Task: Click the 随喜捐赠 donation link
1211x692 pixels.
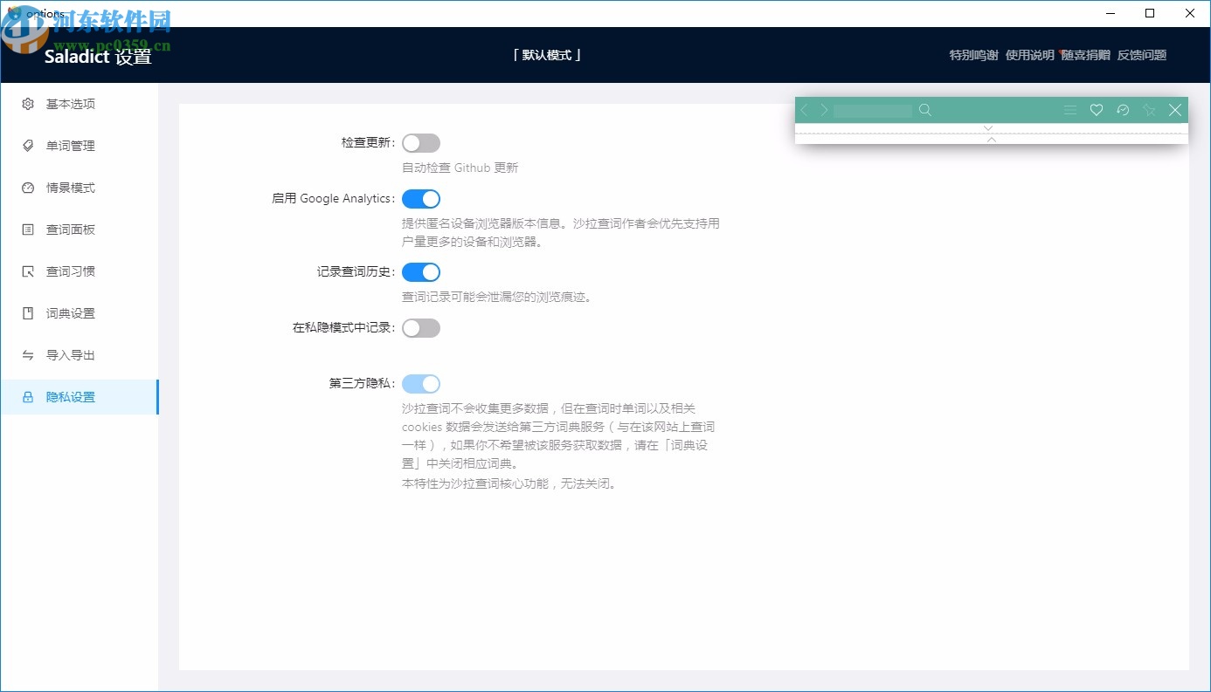Action: coord(1084,54)
